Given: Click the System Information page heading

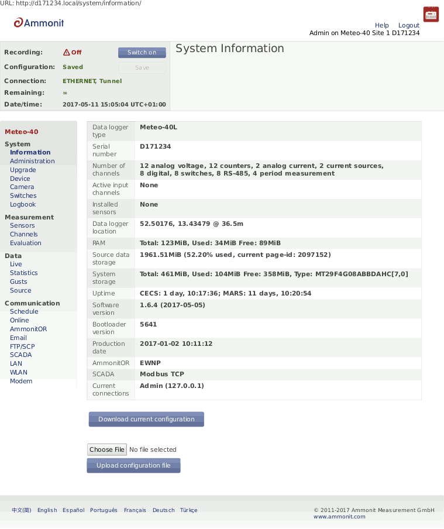Looking at the screenshot, I should pyautogui.click(x=230, y=48).
